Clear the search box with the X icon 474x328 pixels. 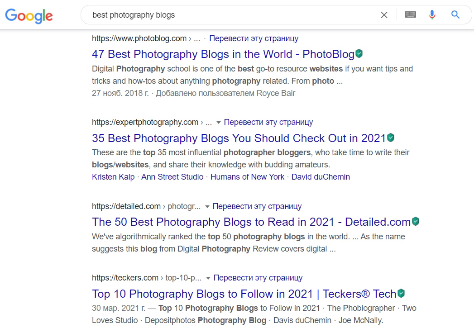(384, 15)
